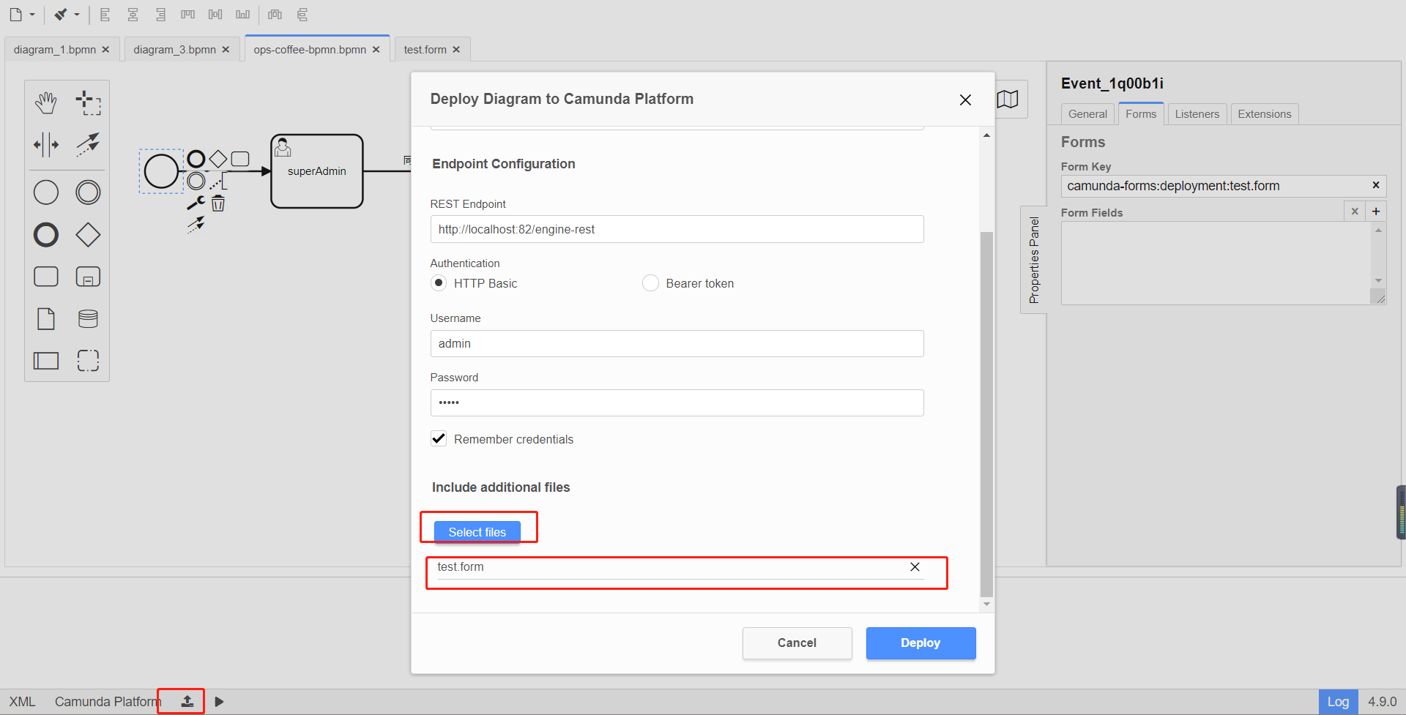Select the hand tool in palette
Viewport: 1406px width, 715px height.
point(46,103)
